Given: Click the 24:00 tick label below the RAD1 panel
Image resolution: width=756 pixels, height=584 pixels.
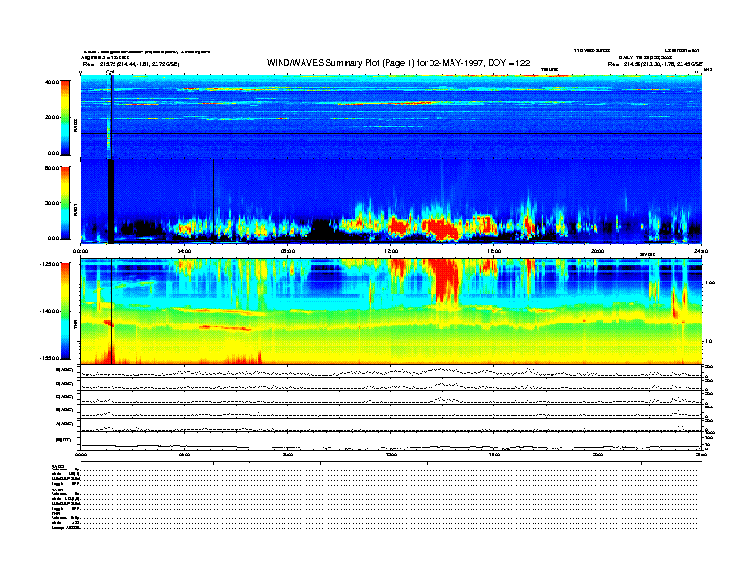Looking at the screenshot, I should (701, 251).
